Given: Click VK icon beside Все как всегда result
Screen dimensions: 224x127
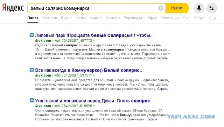Looking at the screenshot, I should point(31,70).
